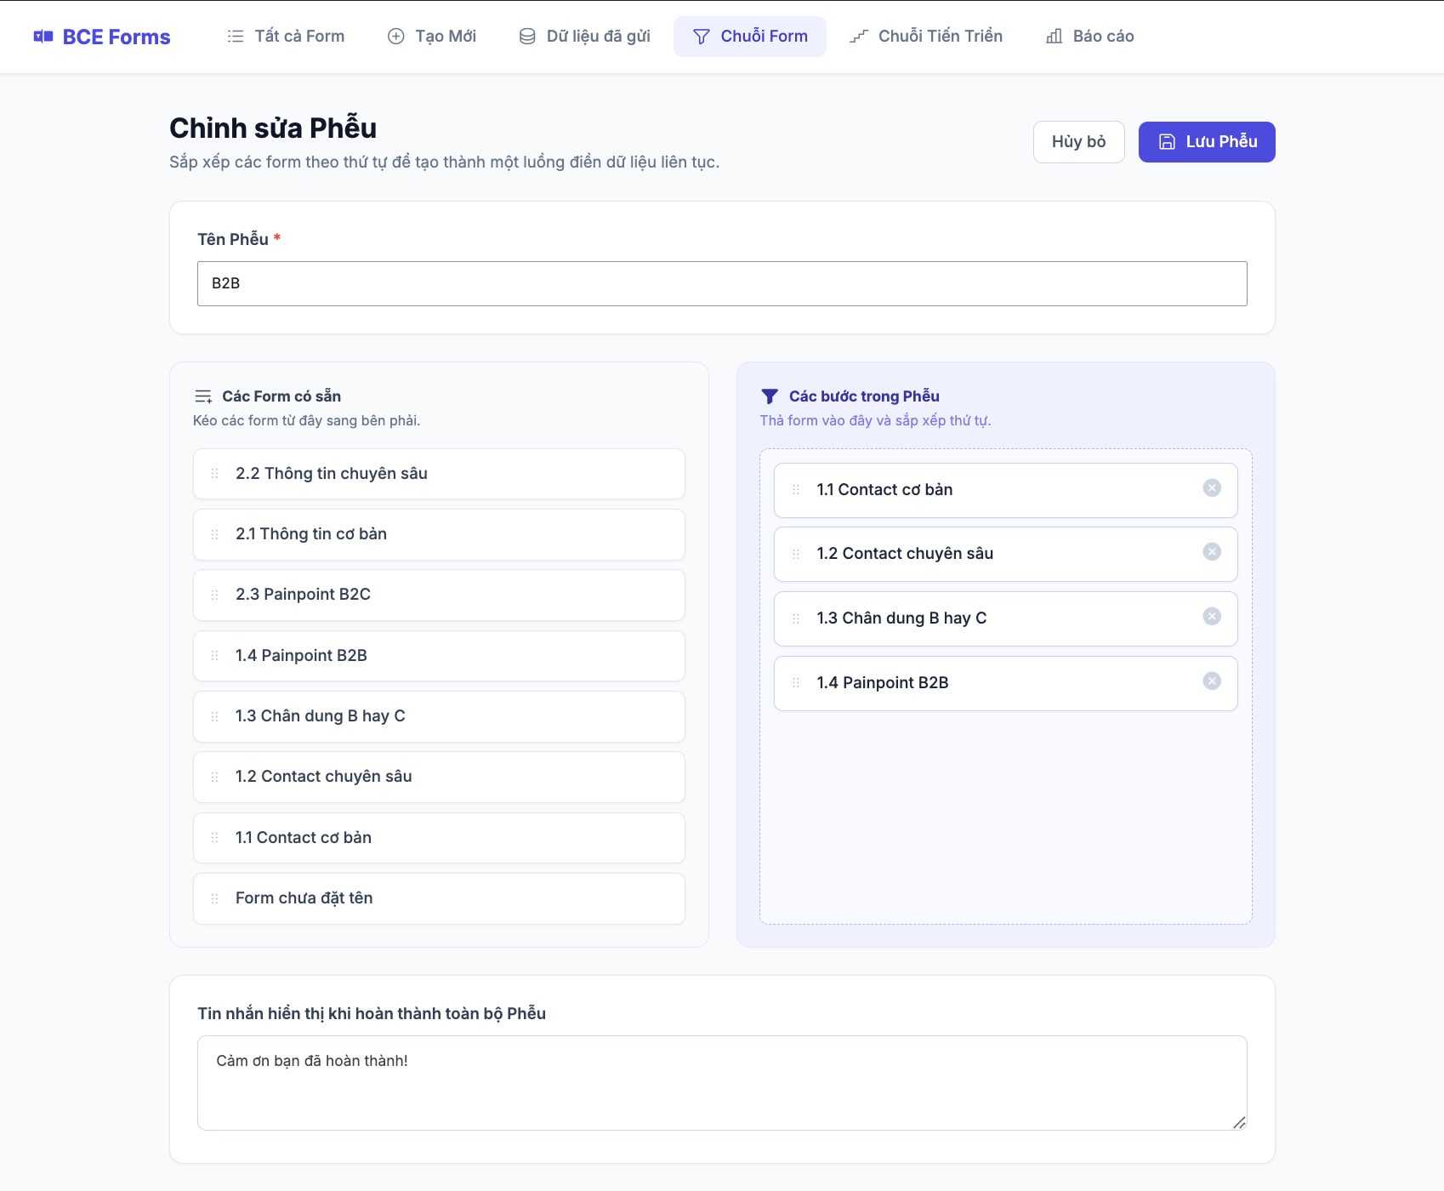The image size is (1444, 1191).
Task: Open the Báo cáo tab
Action: [1090, 37]
